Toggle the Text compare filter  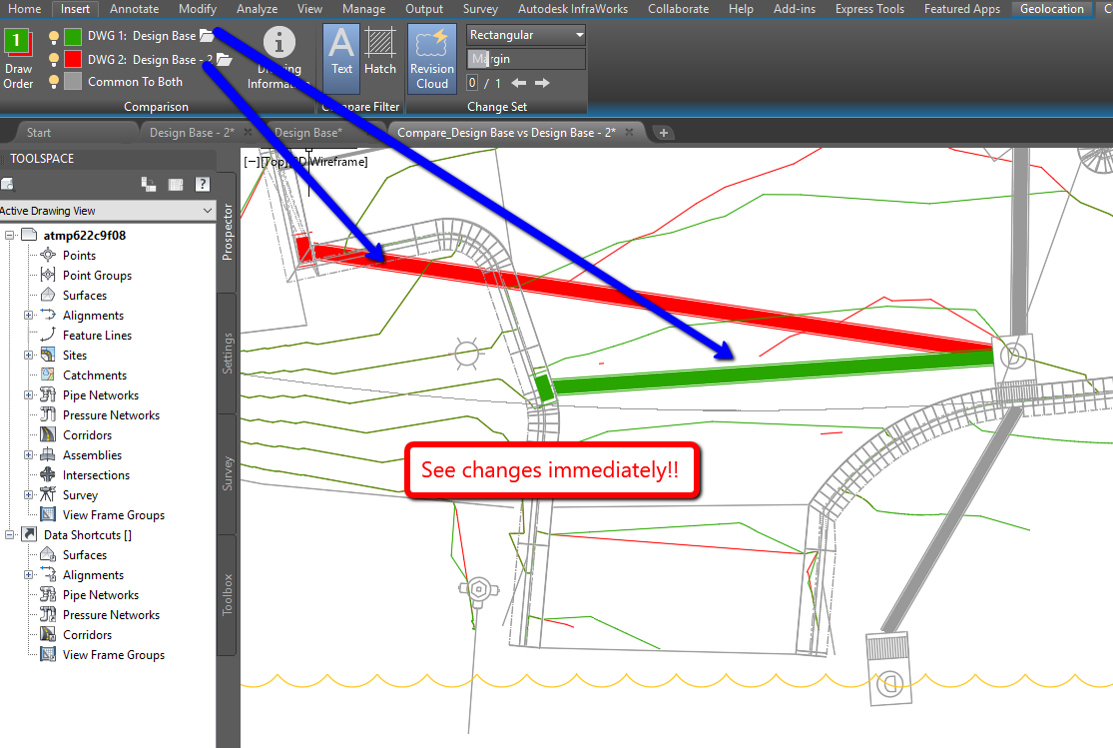[x=341, y=59]
